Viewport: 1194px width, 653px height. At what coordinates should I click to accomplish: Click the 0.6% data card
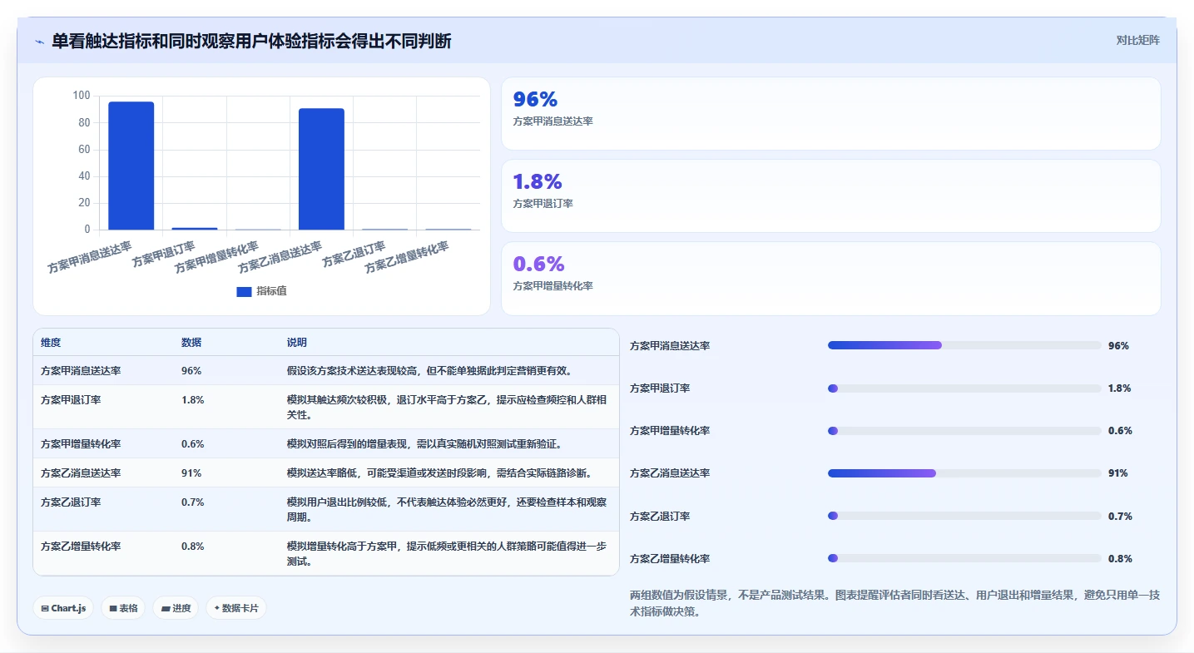[830, 278]
